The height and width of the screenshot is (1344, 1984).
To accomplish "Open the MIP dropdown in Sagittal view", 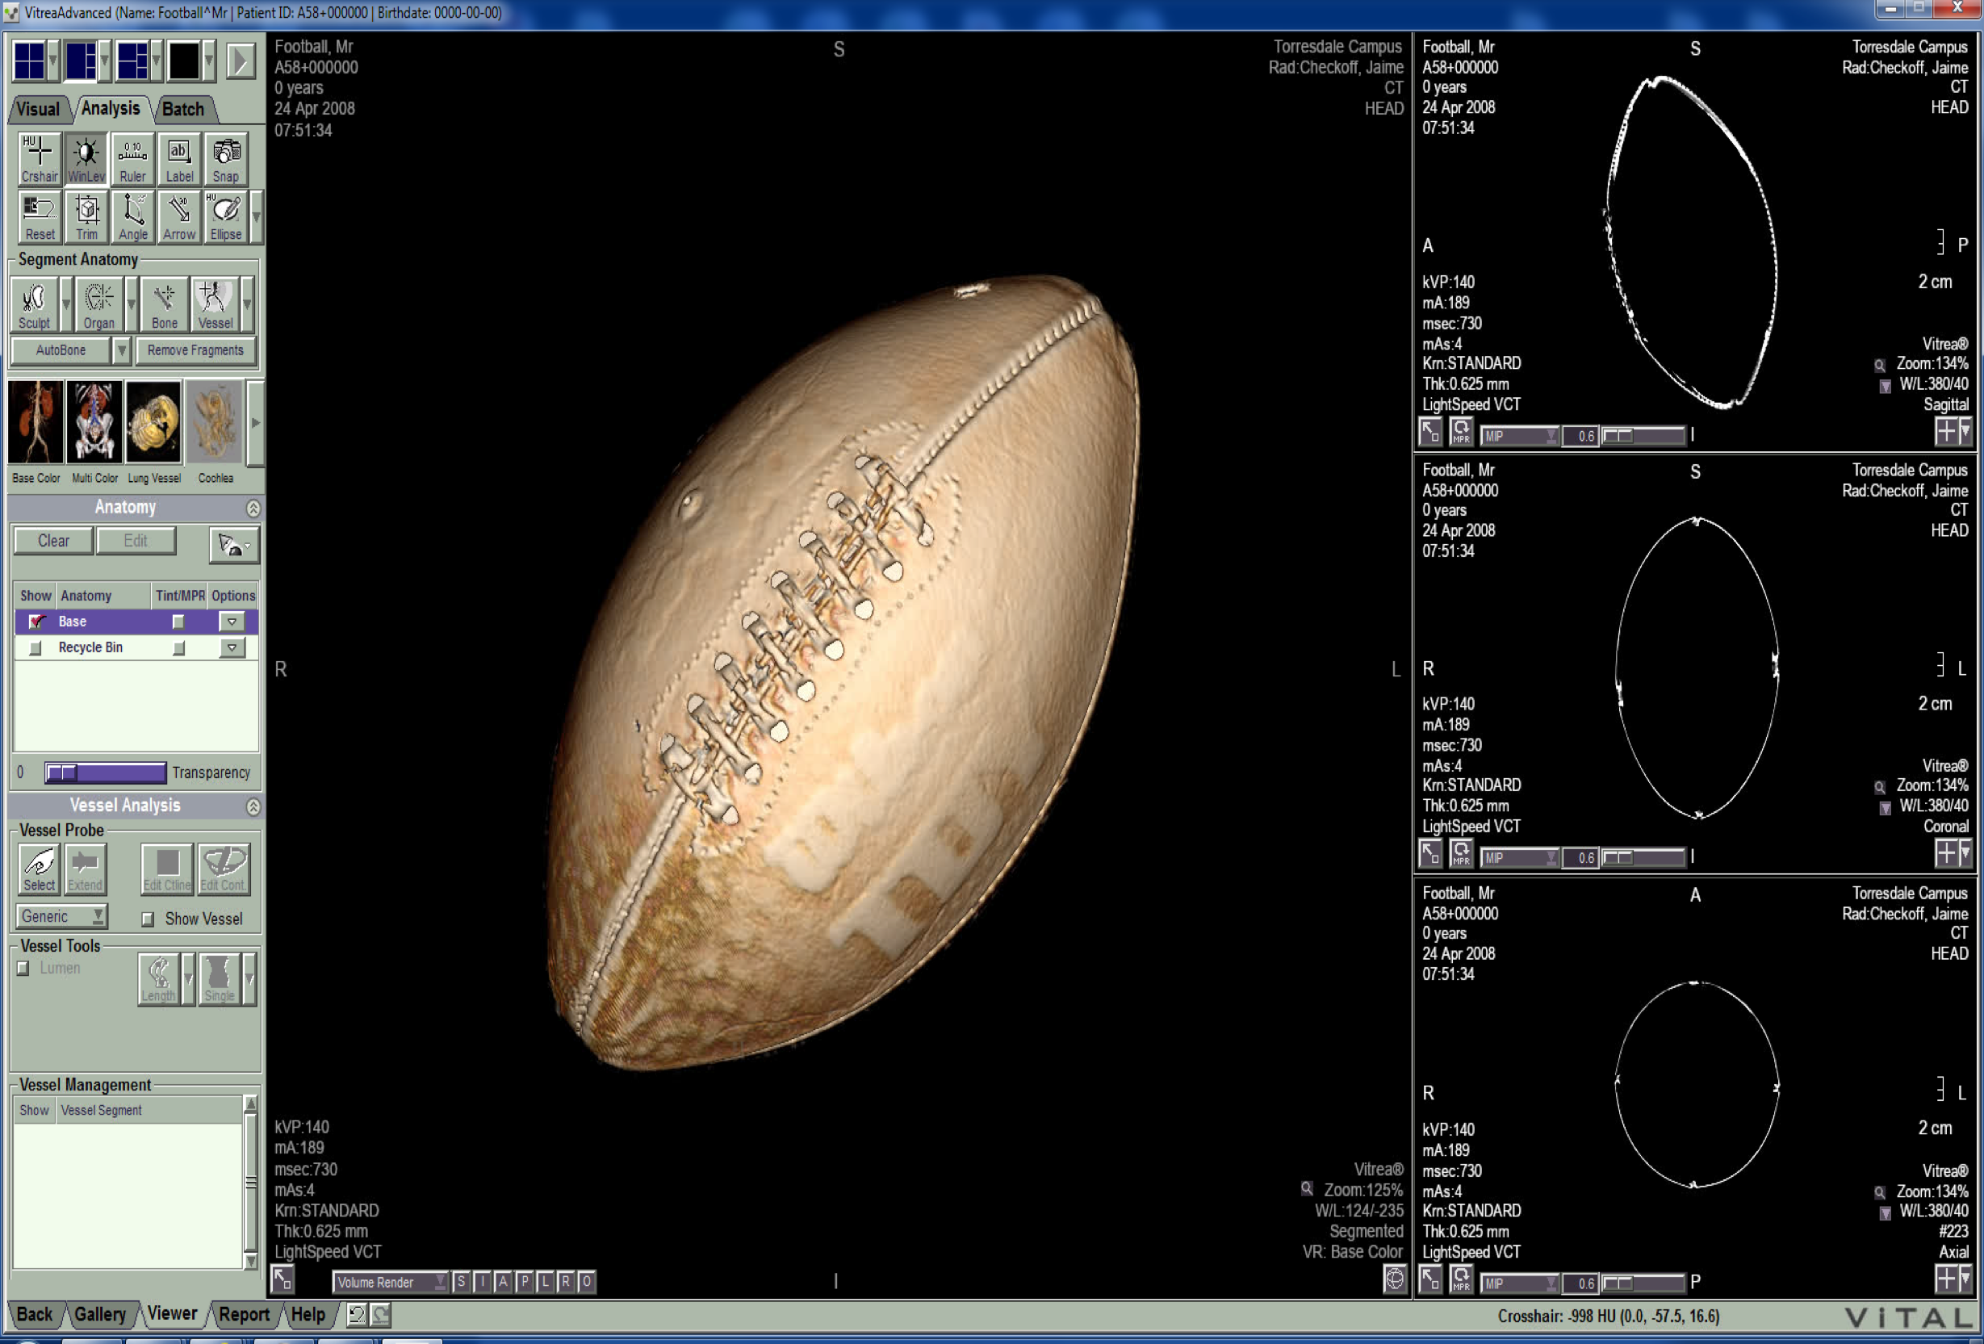I will (x=1520, y=435).
